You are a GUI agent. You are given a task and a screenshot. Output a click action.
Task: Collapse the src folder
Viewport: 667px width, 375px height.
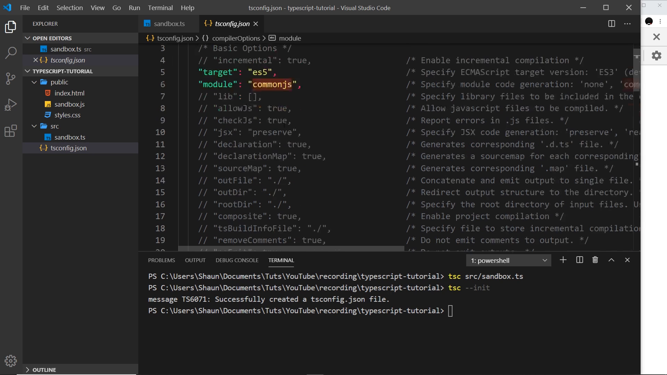click(x=34, y=126)
